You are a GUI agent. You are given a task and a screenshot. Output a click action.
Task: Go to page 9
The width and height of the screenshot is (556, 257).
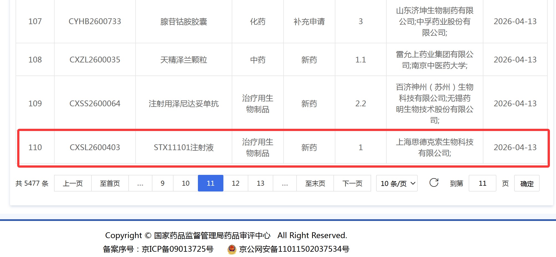162,183
